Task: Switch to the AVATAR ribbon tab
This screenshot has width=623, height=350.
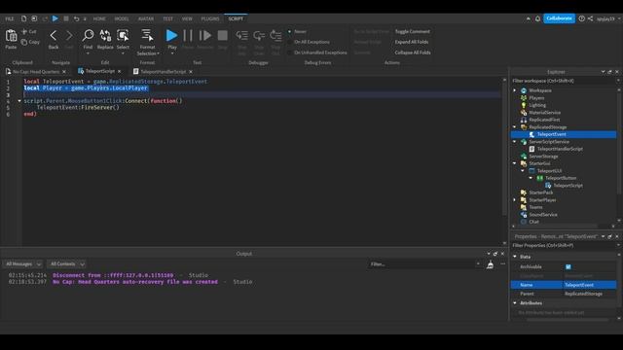Action: [x=146, y=18]
